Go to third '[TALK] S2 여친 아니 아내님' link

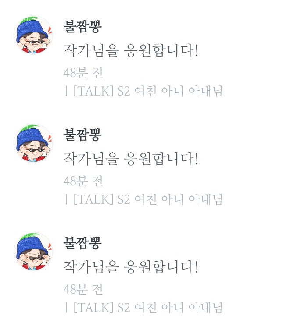point(148,308)
